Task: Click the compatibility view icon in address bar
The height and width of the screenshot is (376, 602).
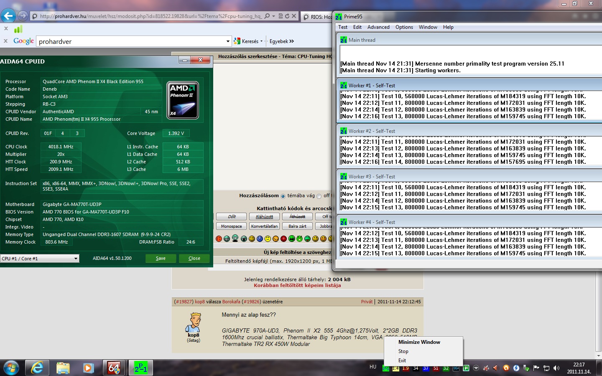Action: [281, 16]
